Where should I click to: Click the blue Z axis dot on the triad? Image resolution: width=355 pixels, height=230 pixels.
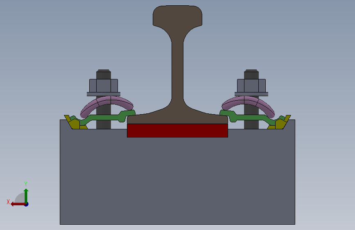click(x=27, y=204)
